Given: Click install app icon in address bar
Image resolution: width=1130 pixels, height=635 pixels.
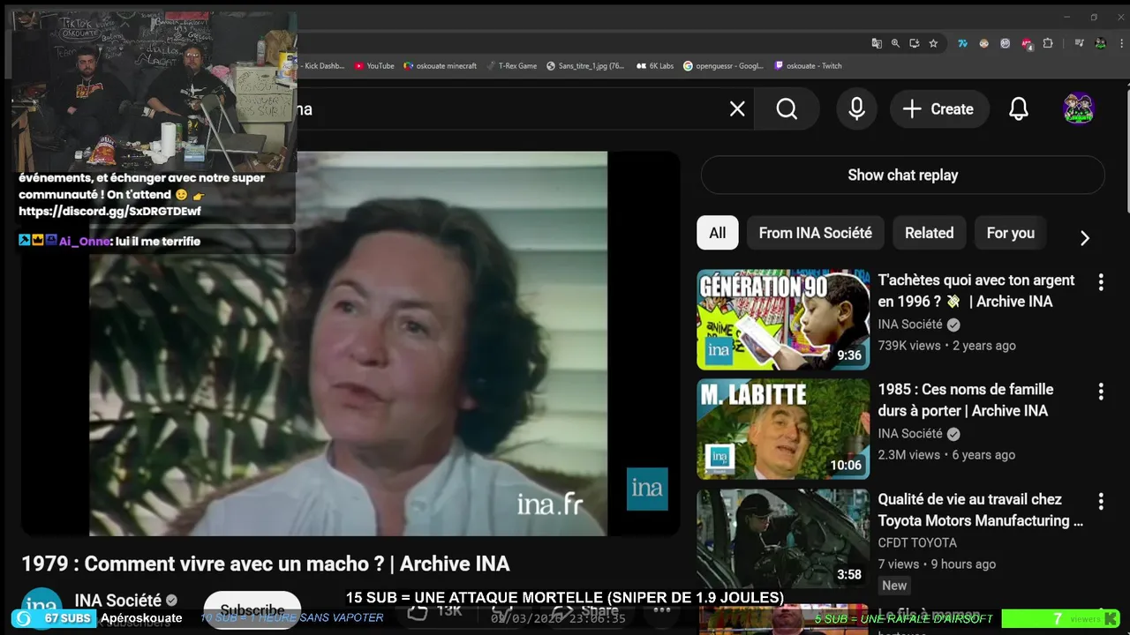Looking at the screenshot, I should click(915, 43).
